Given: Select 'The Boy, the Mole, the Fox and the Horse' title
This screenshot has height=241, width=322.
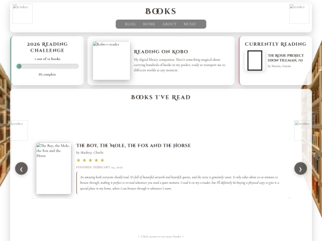Looking at the screenshot, I should 134,146.
